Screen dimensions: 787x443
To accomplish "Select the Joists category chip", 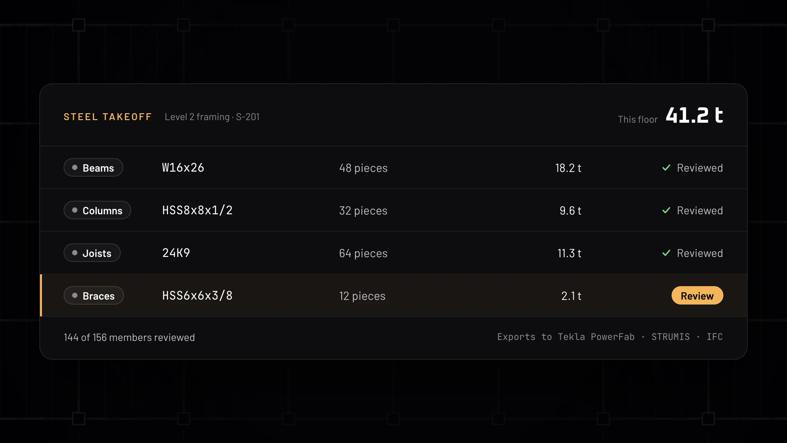I will pos(92,253).
